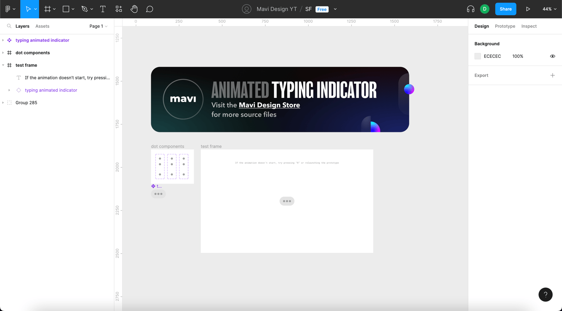The image size is (562, 311).
Task: Open the file name options chevron
Action: point(335,9)
